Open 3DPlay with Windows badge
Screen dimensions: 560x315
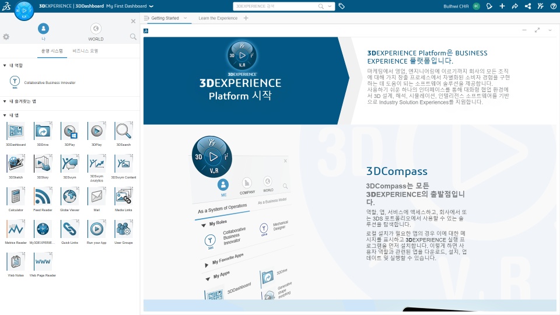[69, 131]
